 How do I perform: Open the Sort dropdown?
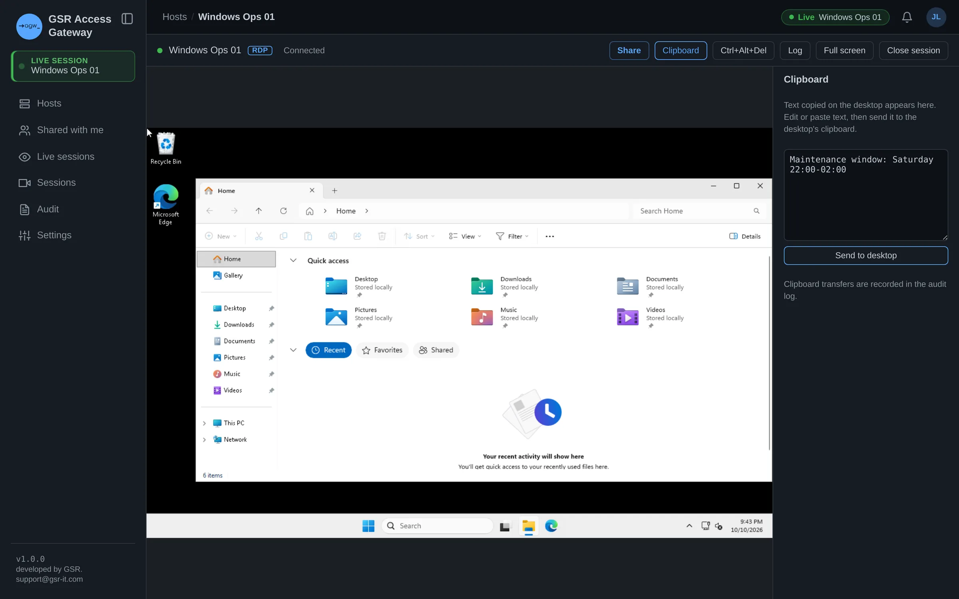tap(419, 236)
